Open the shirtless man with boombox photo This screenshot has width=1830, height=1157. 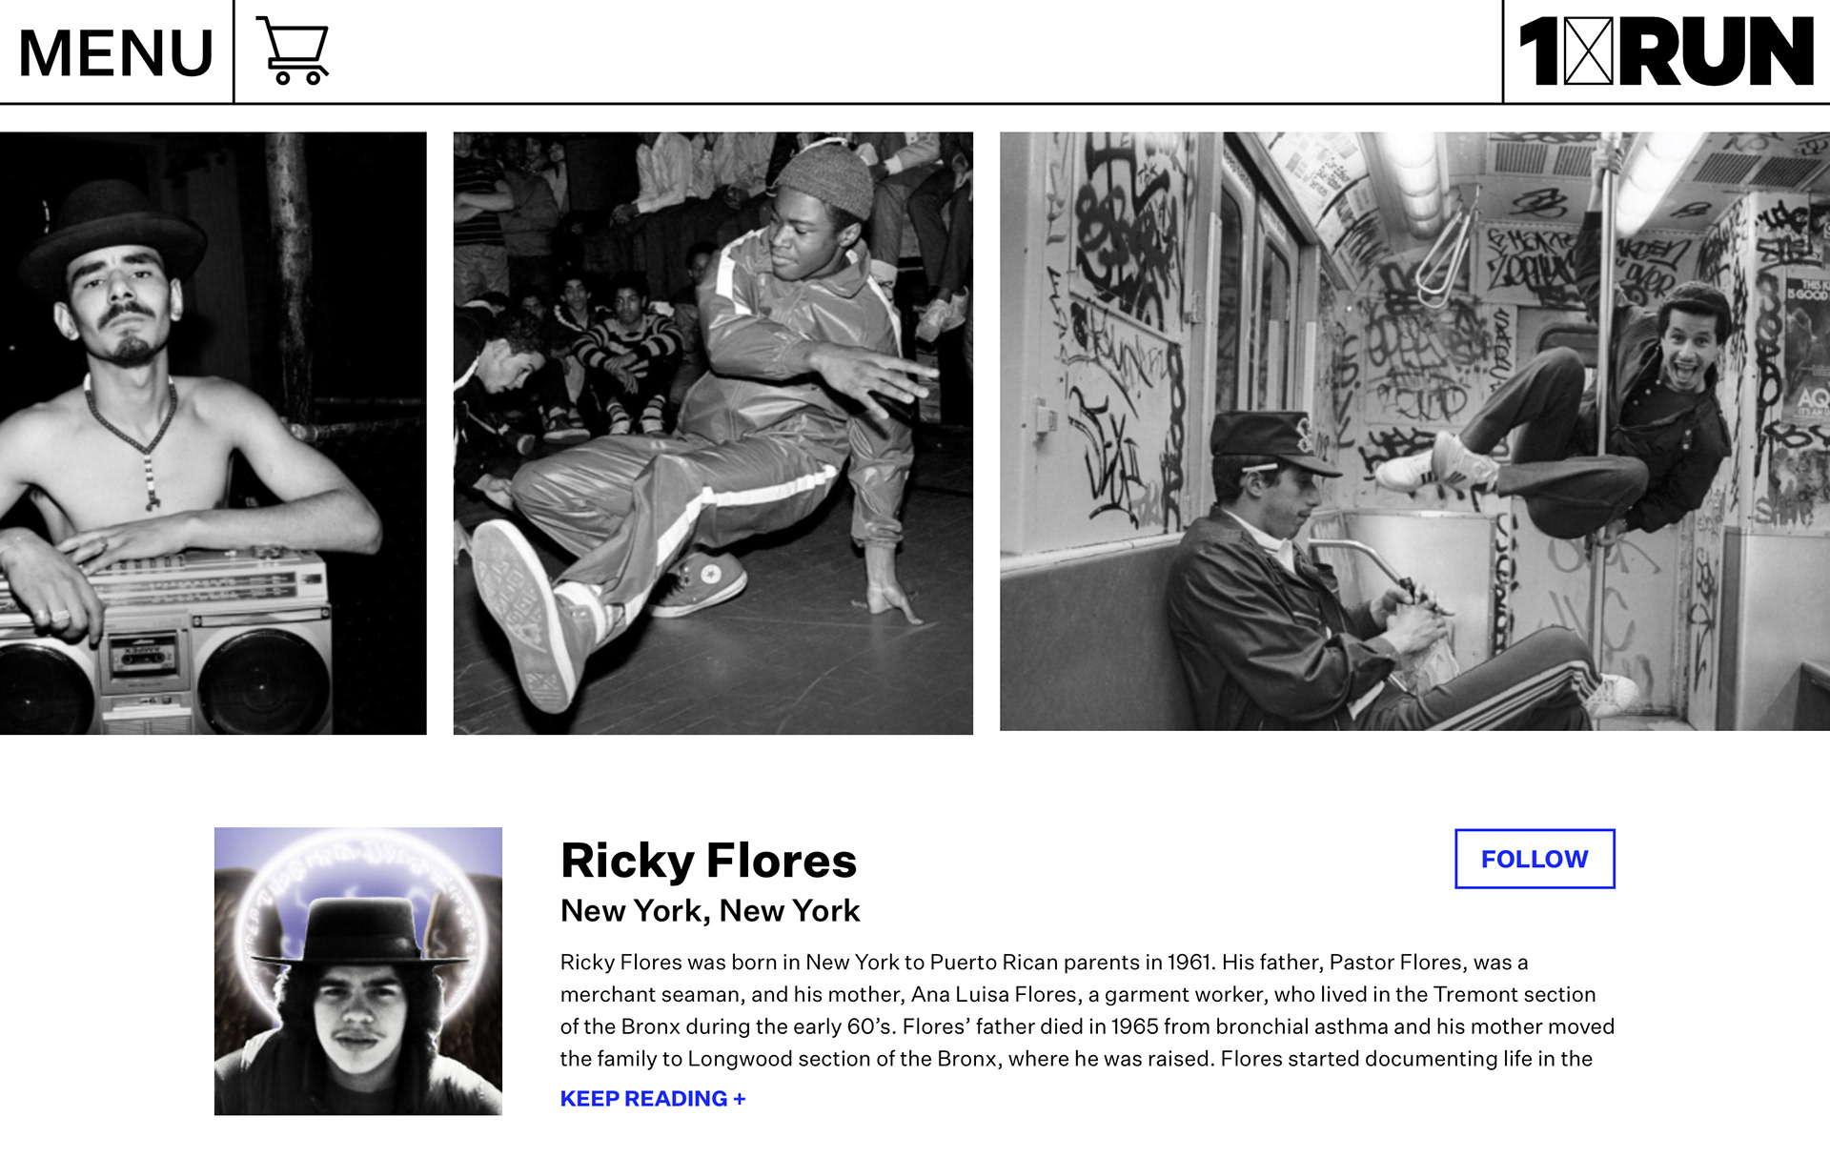click(213, 433)
